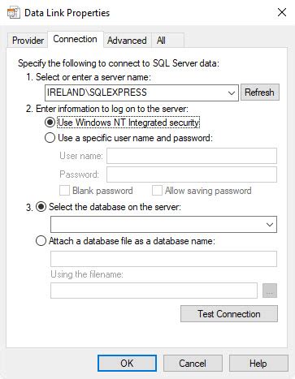Click the User name input field
Screen dimensions: 295x379
click(192, 156)
